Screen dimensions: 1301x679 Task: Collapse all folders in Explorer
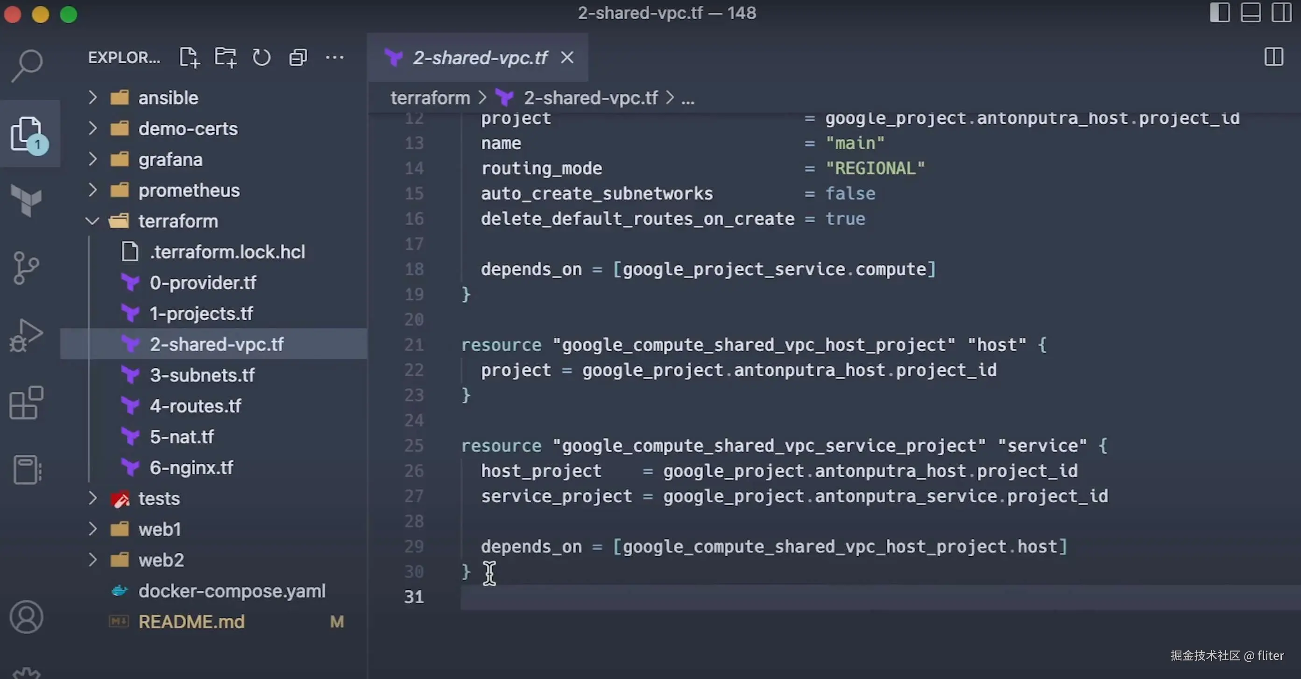(x=298, y=57)
